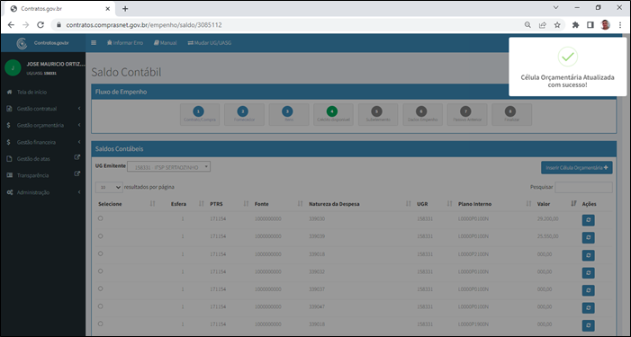The width and height of the screenshot is (631, 337).
Task: Click the share page icon
Action: coord(543,25)
